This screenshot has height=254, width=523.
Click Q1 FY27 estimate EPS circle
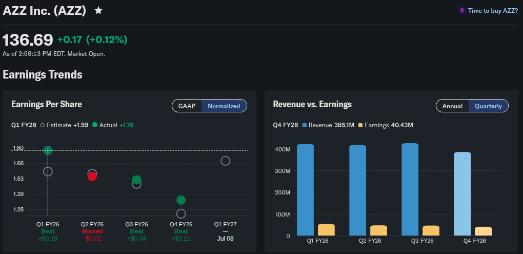pyautogui.click(x=226, y=161)
